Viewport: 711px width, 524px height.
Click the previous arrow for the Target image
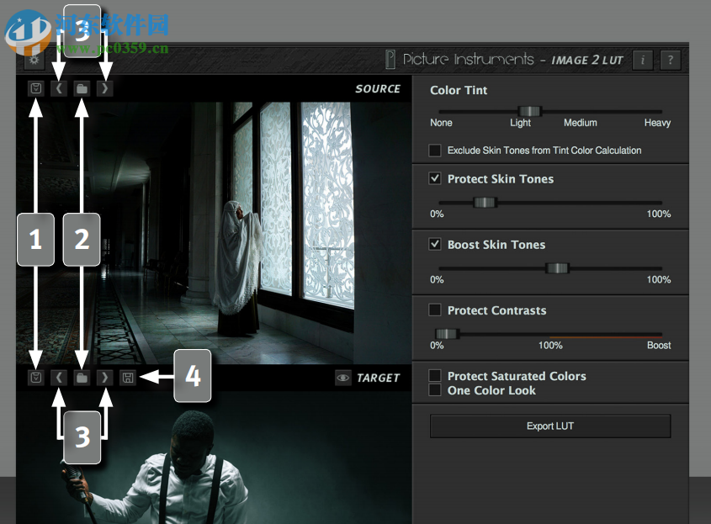tap(58, 378)
